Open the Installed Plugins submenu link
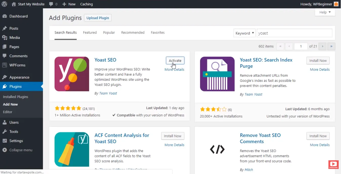 (x=15, y=97)
